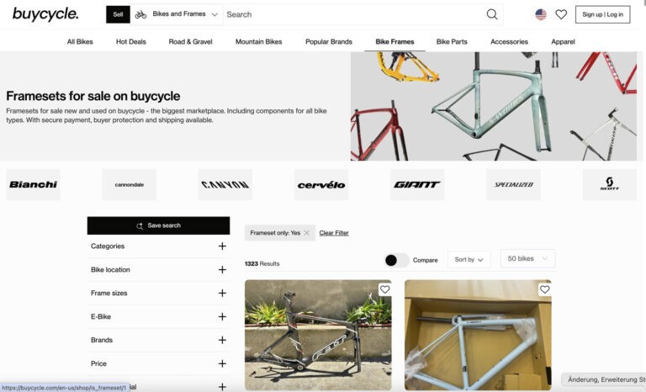Focus the Search input field

(x=354, y=14)
